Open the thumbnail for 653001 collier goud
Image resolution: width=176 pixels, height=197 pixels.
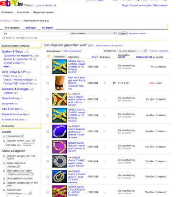(60, 191)
